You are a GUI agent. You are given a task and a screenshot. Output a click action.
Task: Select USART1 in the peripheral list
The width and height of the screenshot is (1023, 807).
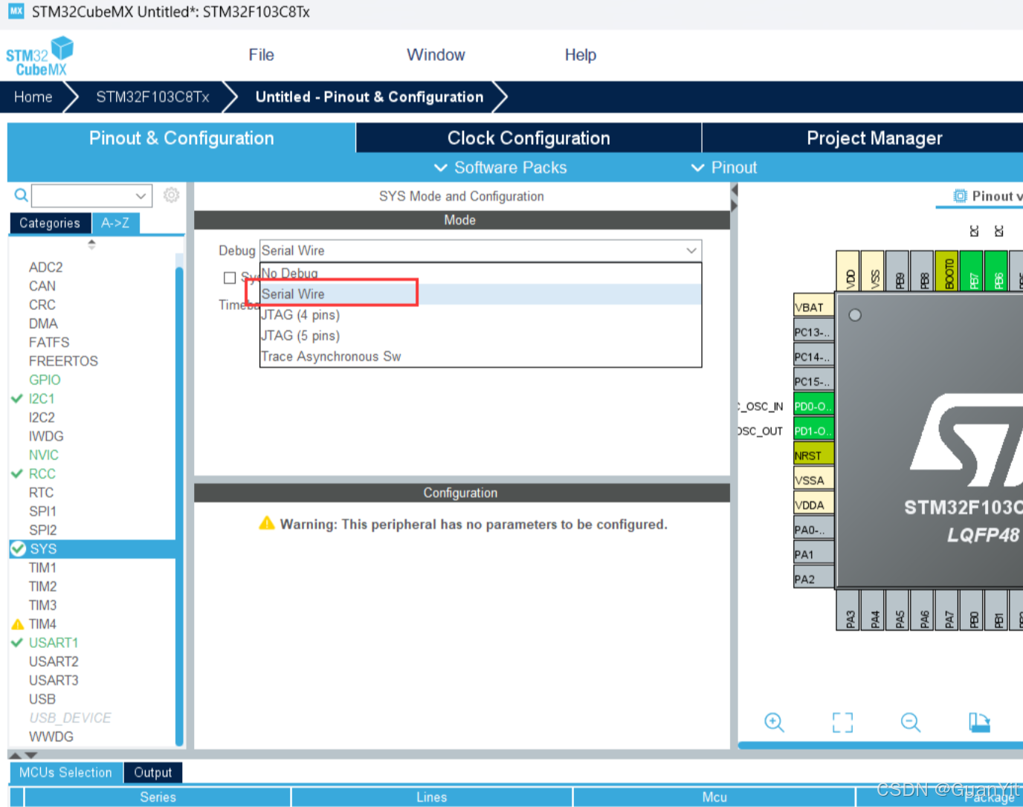tap(54, 643)
